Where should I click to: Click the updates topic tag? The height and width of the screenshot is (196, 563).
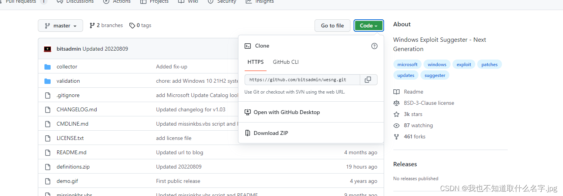[406, 75]
